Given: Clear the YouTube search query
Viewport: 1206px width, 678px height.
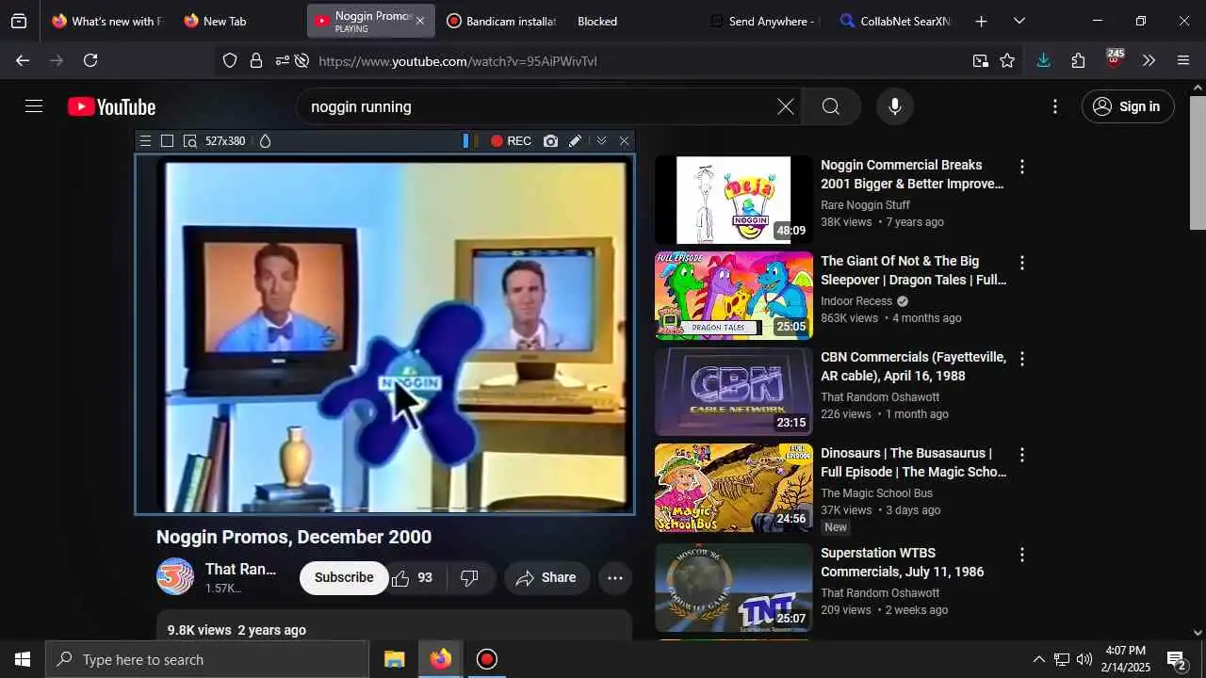Looking at the screenshot, I should (x=785, y=106).
